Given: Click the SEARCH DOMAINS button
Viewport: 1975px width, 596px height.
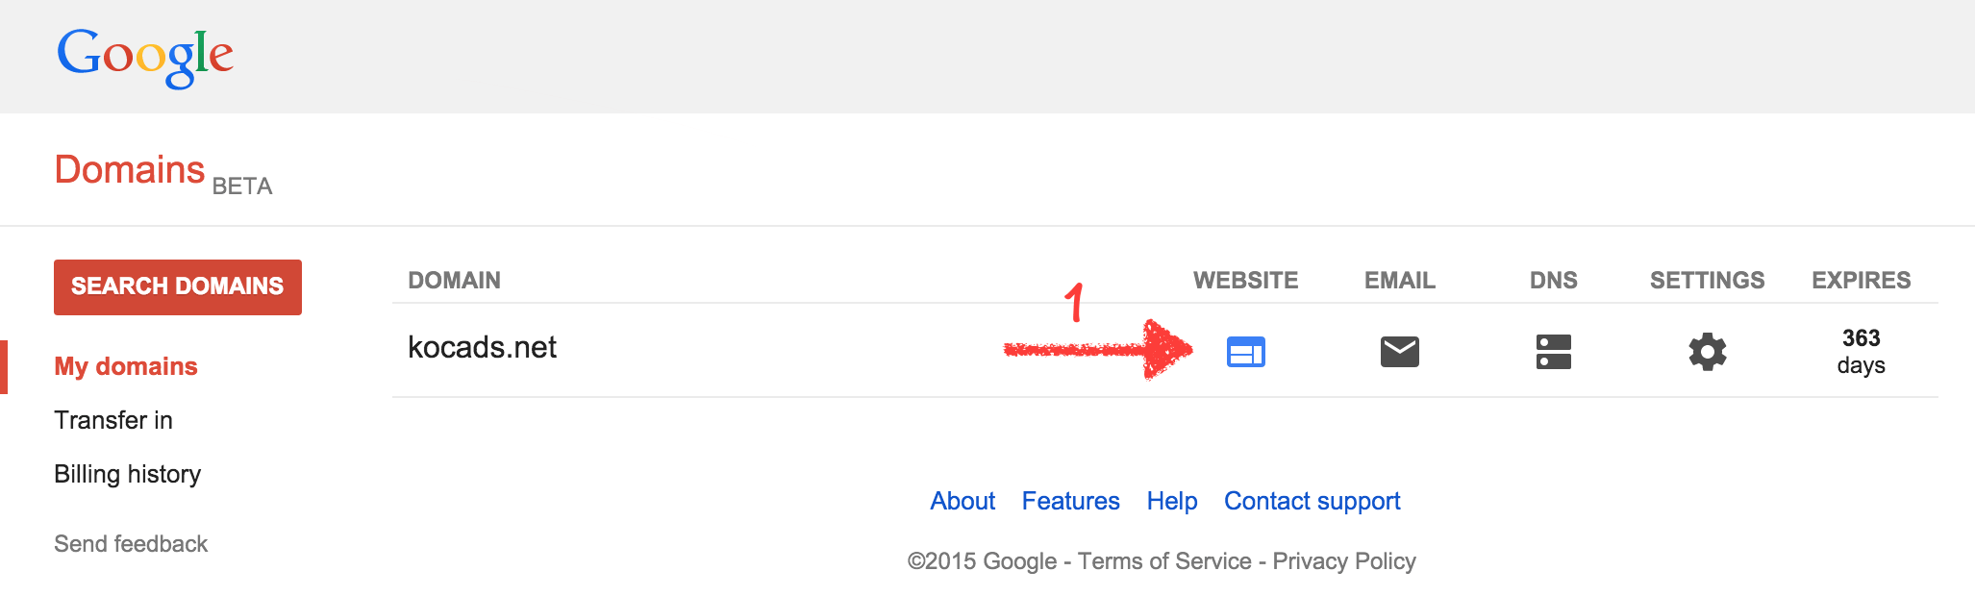Looking at the screenshot, I should coord(178,286).
